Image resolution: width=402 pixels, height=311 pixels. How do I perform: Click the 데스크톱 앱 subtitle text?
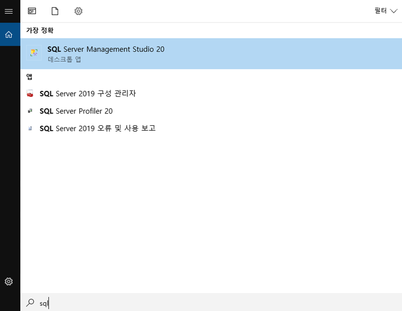coord(64,59)
